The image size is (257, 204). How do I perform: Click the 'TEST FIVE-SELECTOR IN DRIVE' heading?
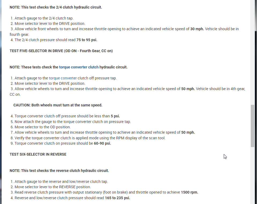coord(61,51)
